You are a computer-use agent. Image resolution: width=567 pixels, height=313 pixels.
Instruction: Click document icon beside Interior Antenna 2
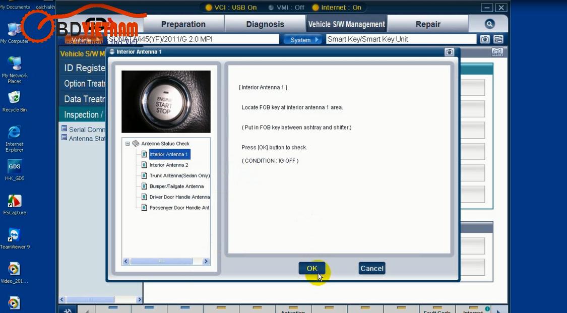pos(144,165)
